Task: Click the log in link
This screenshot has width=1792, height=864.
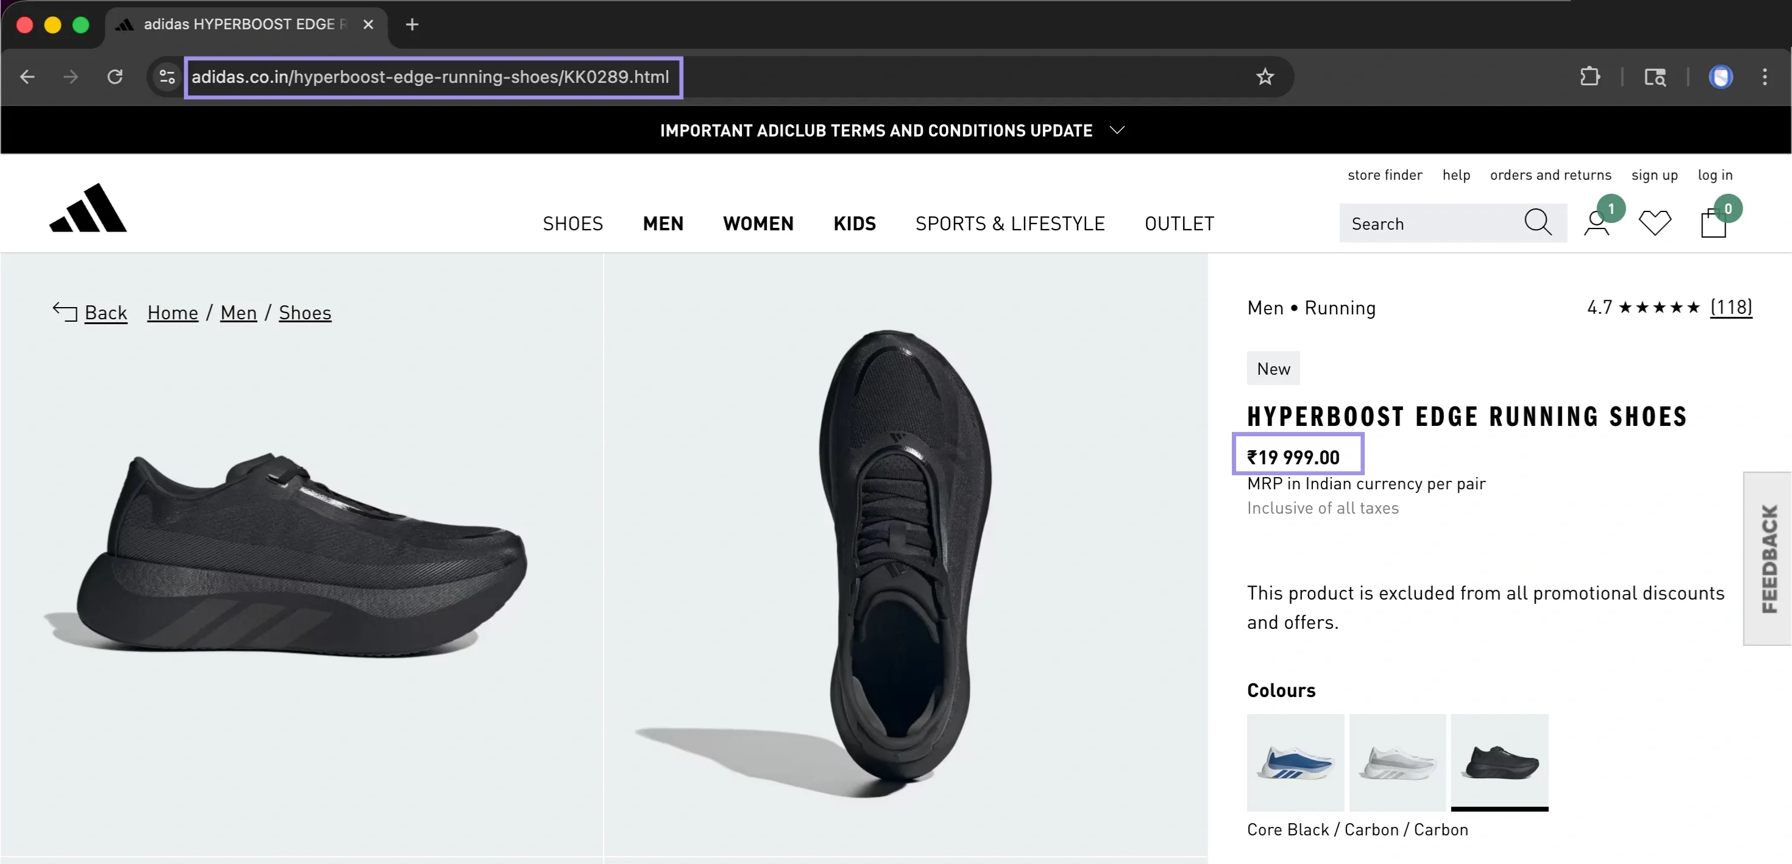Action: [x=1715, y=175]
